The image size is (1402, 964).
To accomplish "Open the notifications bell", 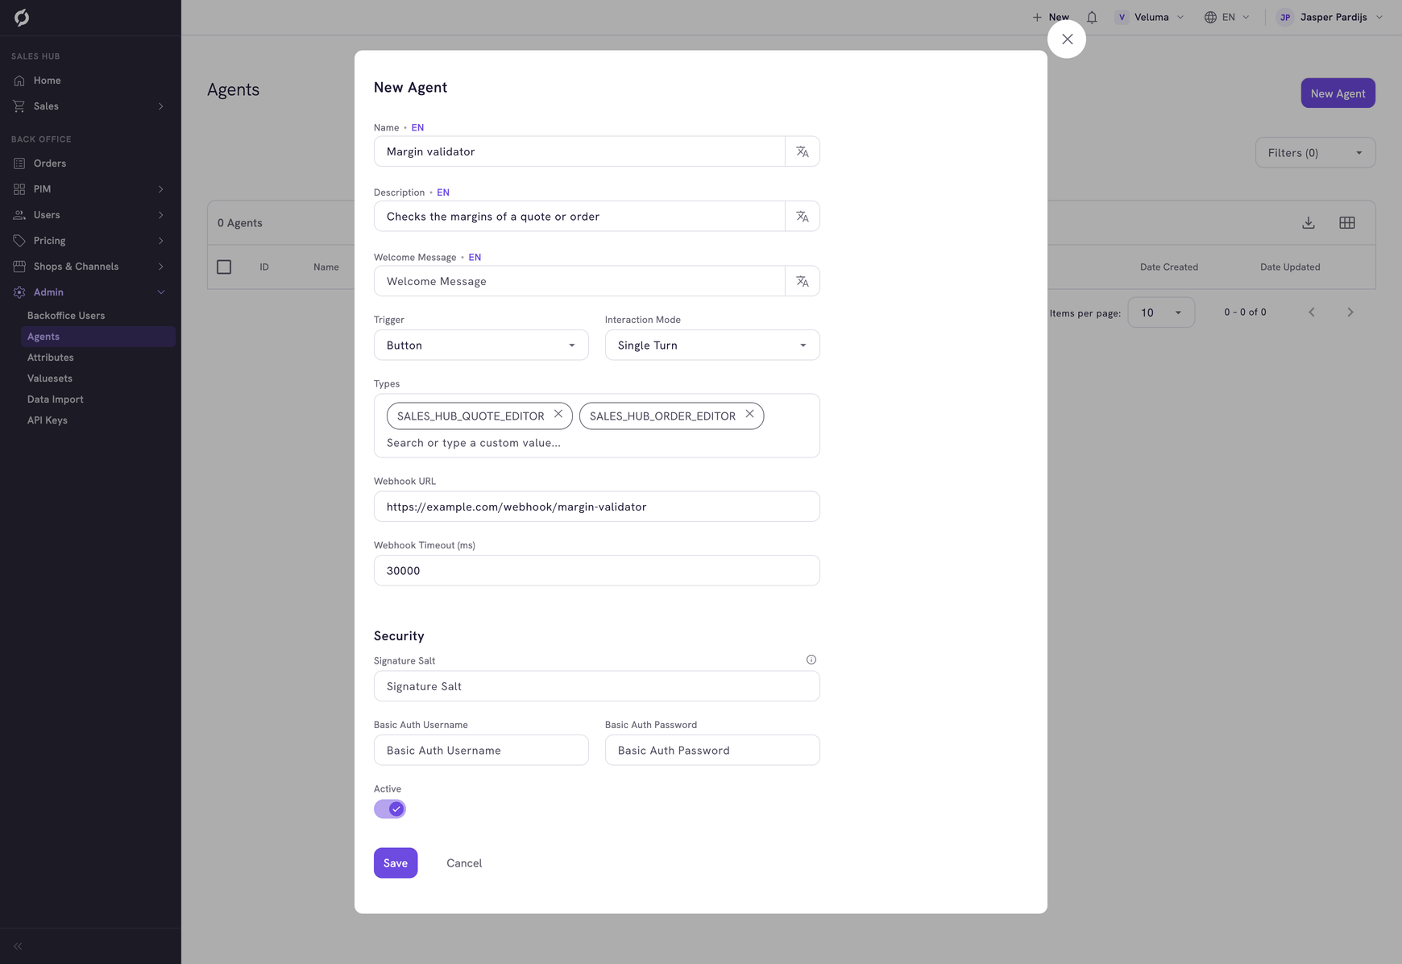I will click(x=1092, y=17).
